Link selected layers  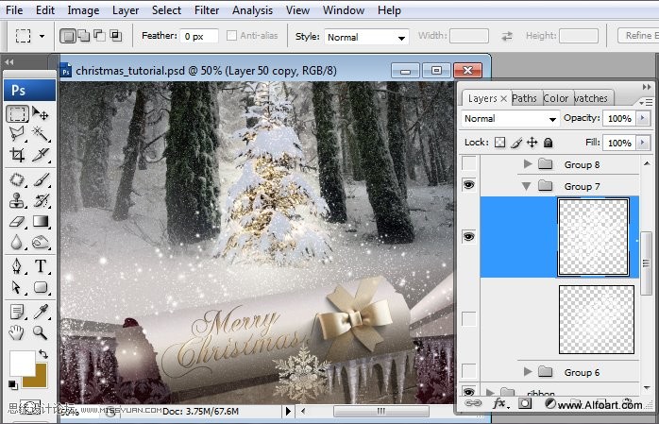[x=473, y=404]
